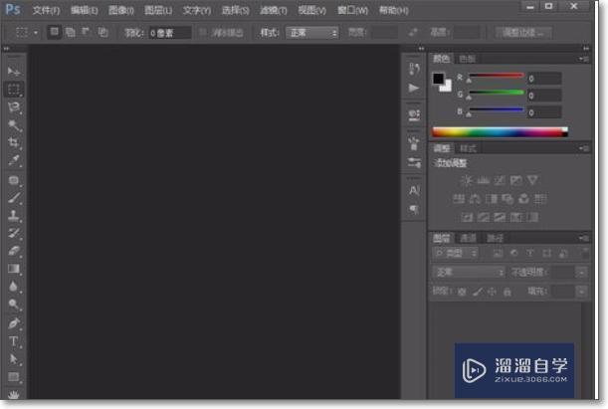
Task: Add a Curves adjustment
Action: tap(500, 180)
